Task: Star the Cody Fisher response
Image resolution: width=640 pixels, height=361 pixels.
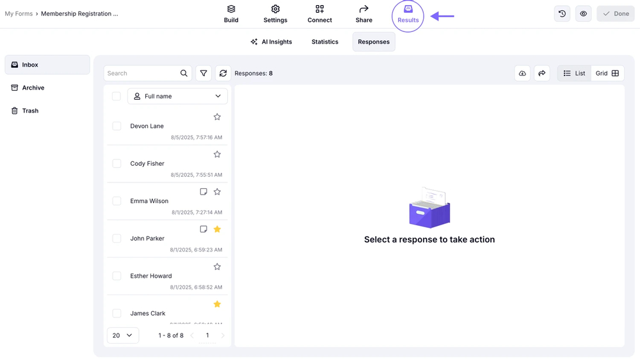Action: coord(217,154)
